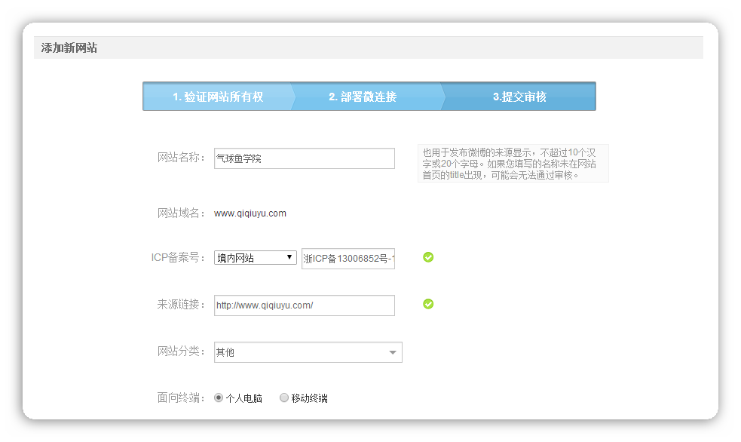This screenshot has width=741, height=442.
Task: Click the 网站名称 field label
Action: tap(181, 158)
